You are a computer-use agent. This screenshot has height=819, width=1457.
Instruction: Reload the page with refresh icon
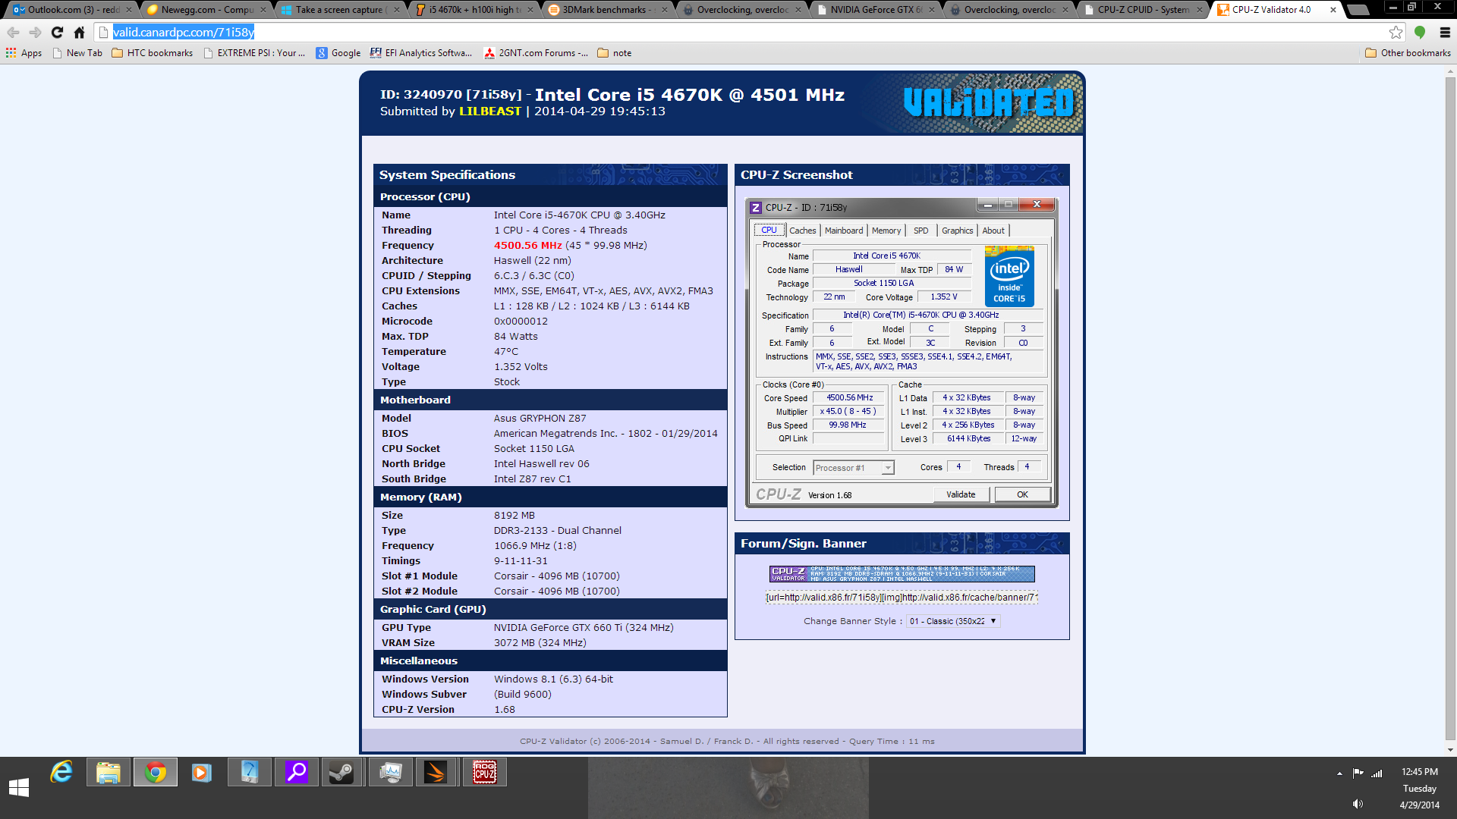point(57,32)
